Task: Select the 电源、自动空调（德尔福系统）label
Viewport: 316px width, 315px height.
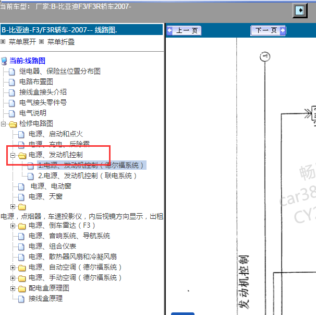Action: pyautogui.click(x=75, y=267)
